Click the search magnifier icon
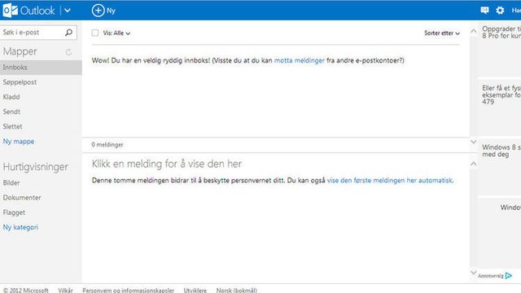Screen dimensions: 521x293 [x=68, y=33]
